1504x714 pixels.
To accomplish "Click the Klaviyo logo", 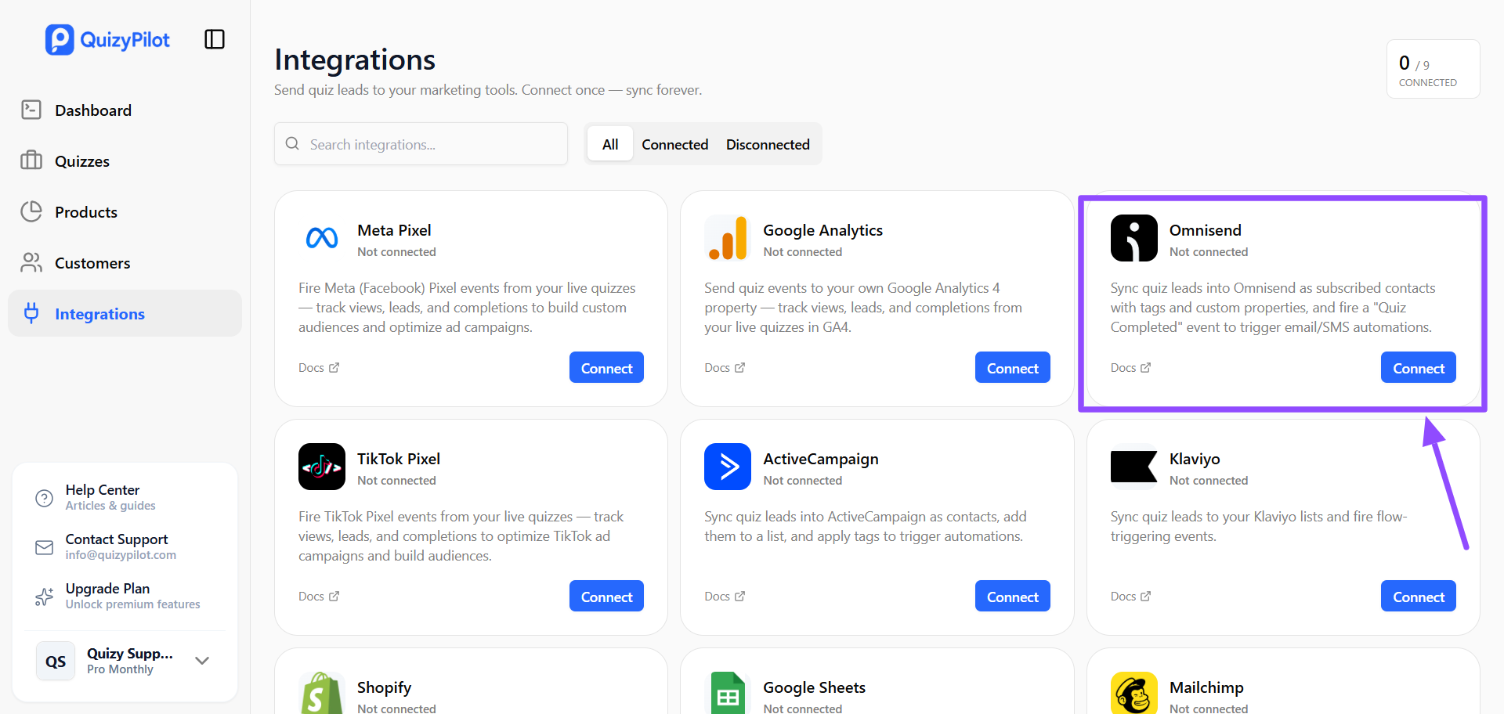I will (1134, 467).
